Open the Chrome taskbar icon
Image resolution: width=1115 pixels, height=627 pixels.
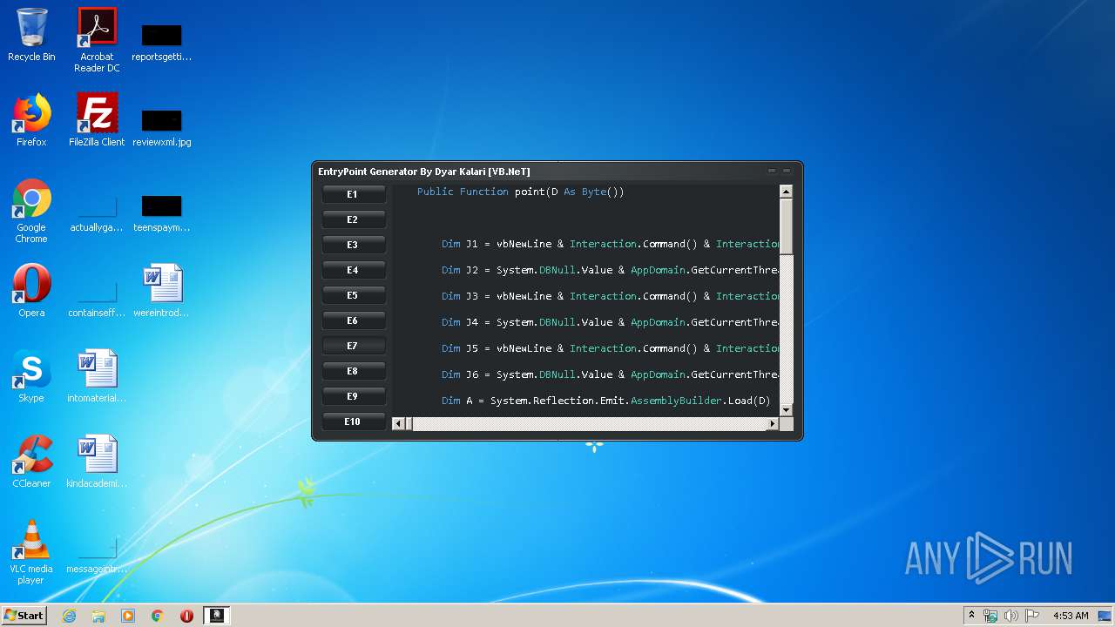(158, 616)
